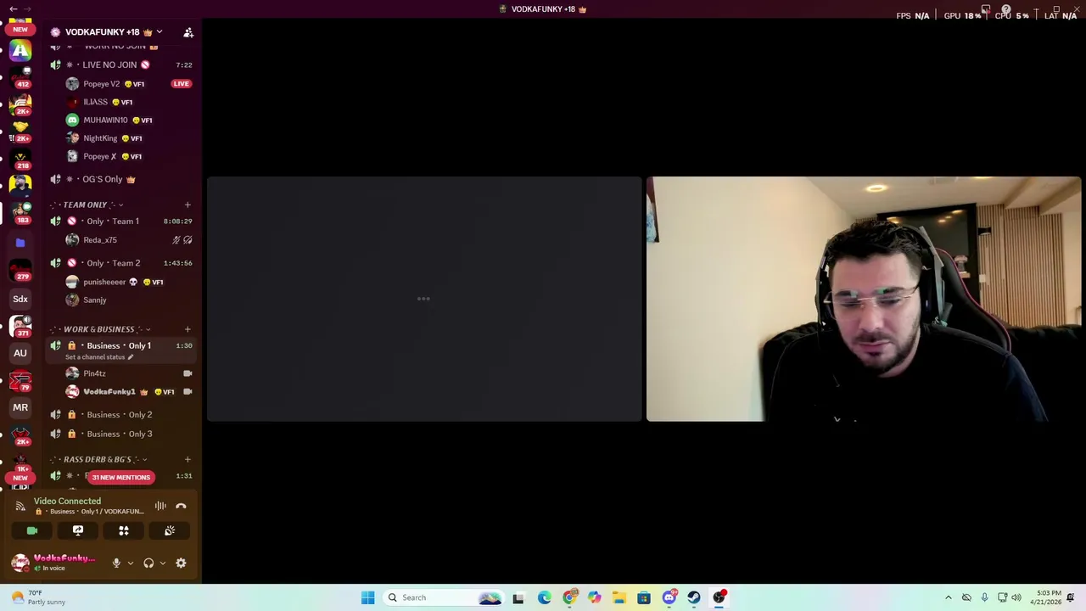Click the taskbar Search box

point(443,597)
